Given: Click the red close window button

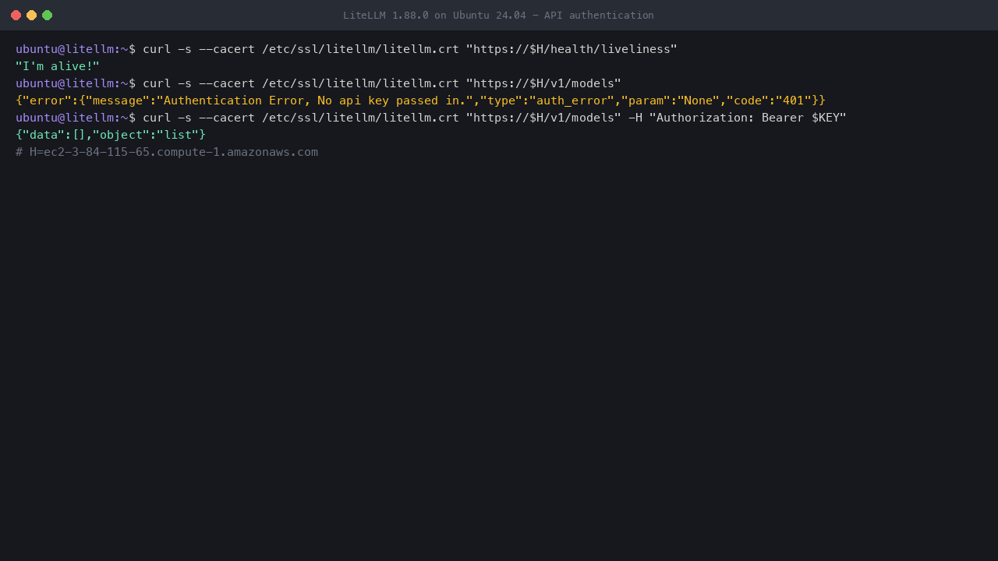Looking at the screenshot, I should [16, 15].
